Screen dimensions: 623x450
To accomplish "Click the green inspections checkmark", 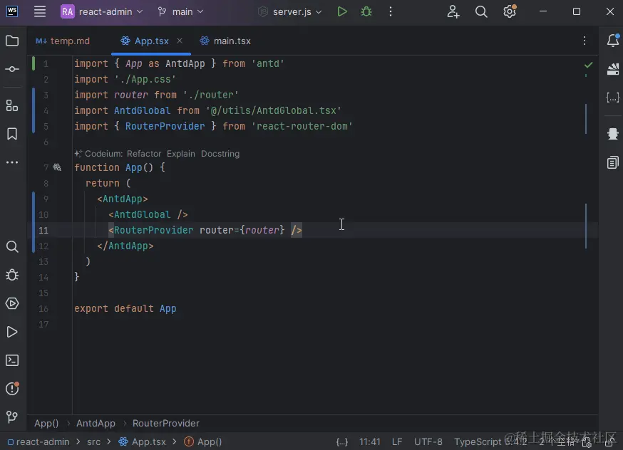I will tap(589, 65).
